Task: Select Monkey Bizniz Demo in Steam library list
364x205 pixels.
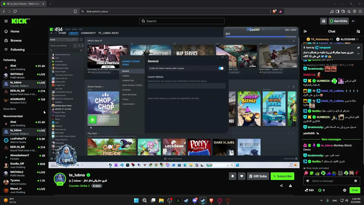Action: click(x=63, y=106)
